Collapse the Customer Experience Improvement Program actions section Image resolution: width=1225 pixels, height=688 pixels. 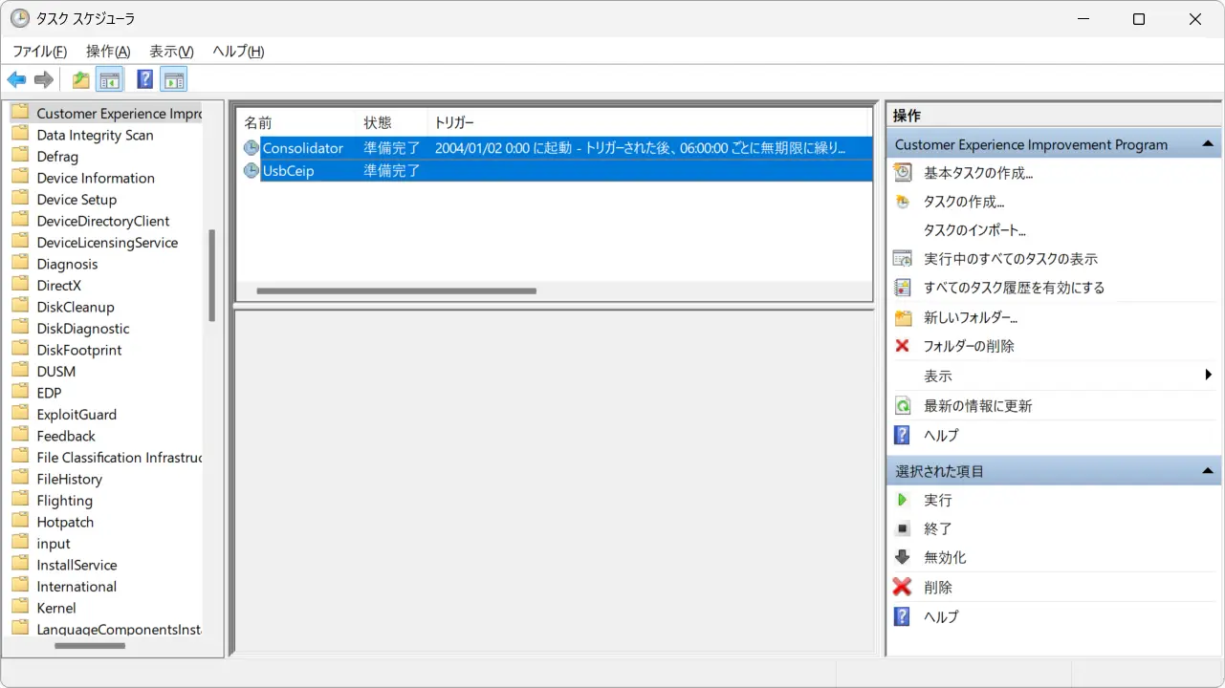point(1209,144)
